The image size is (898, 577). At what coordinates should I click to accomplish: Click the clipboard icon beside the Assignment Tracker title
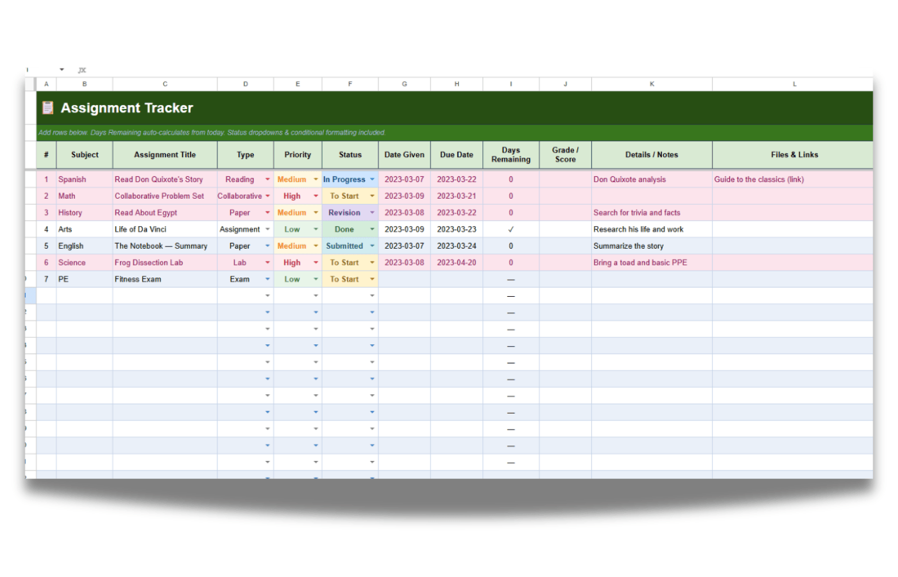[x=47, y=108]
